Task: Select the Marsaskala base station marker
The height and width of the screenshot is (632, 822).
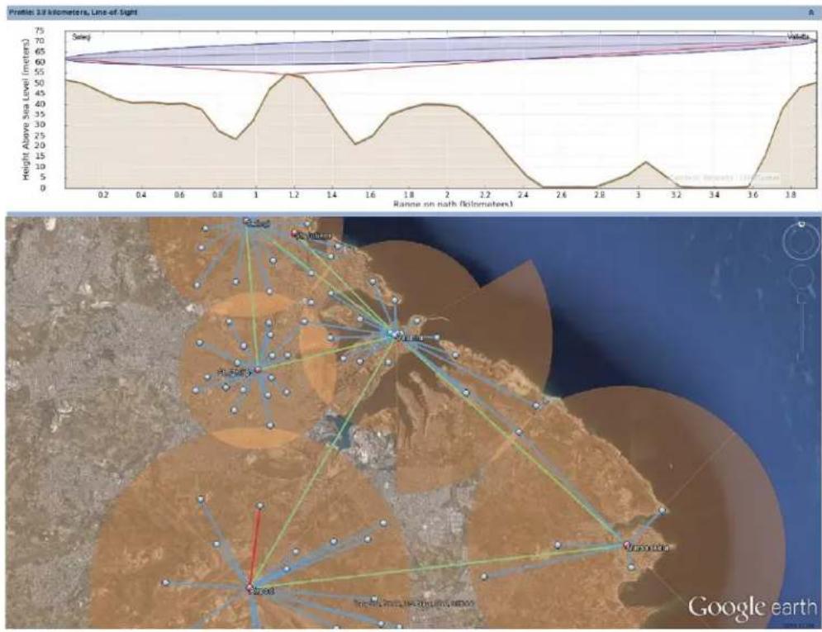Action: click(x=627, y=545)
